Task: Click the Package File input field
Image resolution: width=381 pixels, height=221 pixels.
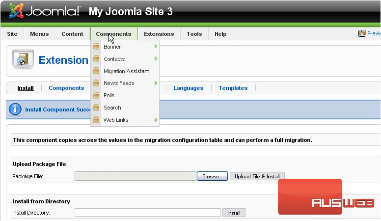Action: 136,176
